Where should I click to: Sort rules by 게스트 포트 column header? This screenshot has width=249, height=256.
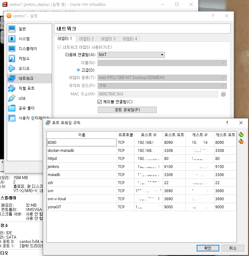225,135
